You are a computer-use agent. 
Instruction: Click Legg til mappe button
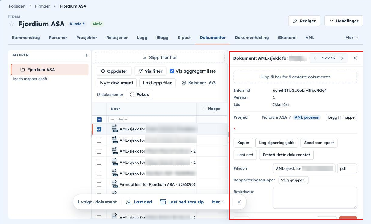coord(341,117)
